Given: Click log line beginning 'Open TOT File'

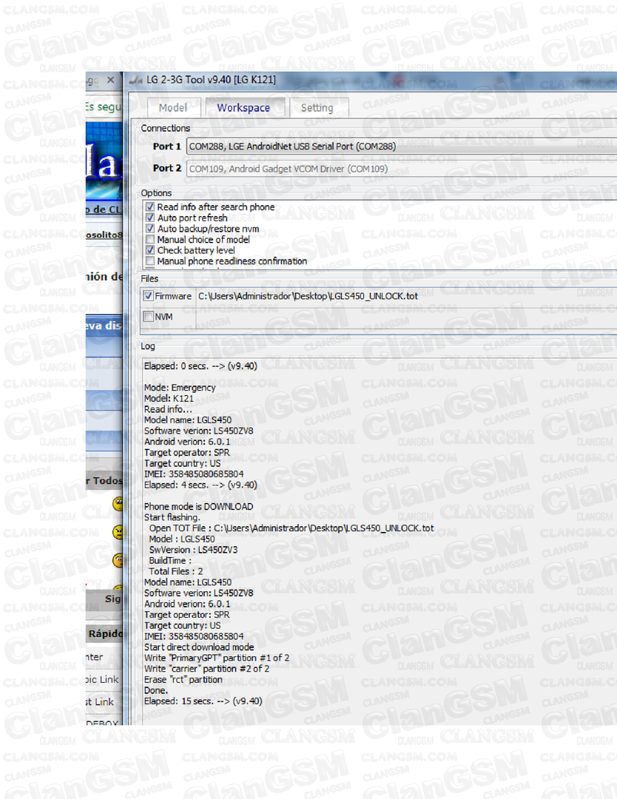Looking at the screenshot, I should pos(291,528).
